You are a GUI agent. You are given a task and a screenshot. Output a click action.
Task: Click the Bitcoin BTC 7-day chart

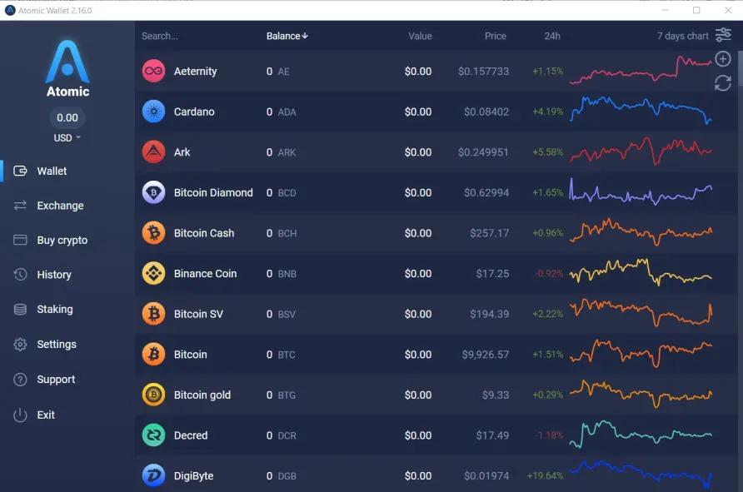(641, 354)
